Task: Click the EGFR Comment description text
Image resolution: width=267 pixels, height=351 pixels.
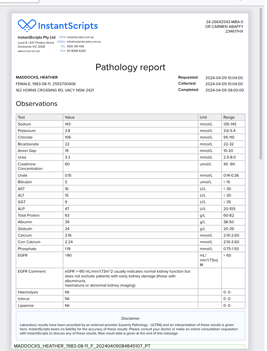Action: (x=127, y=278)
